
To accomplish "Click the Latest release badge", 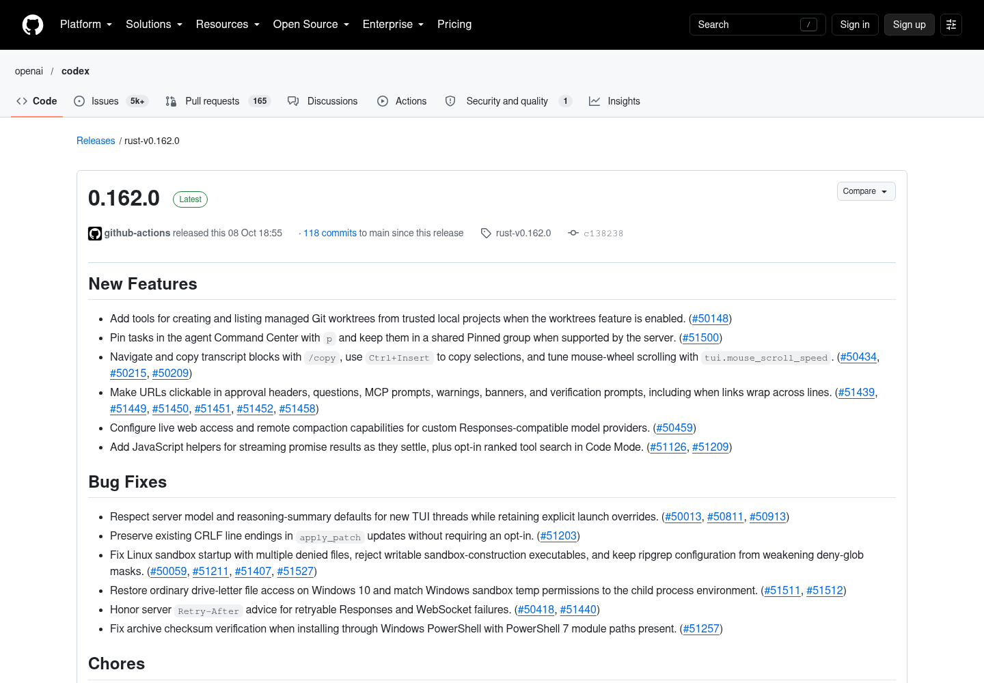I will pos(190,199).
